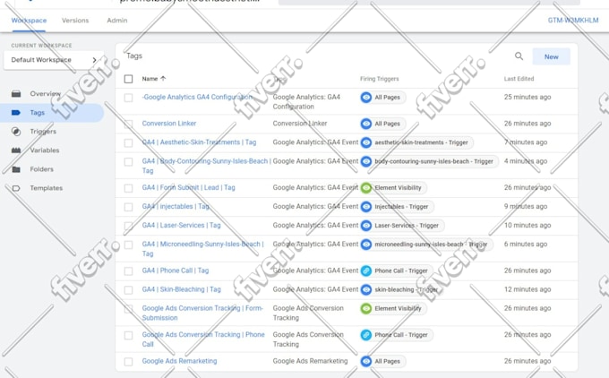Click the Name column sort arrow
This screenshot has width=609, height=378.
click(x=163, y=79)
